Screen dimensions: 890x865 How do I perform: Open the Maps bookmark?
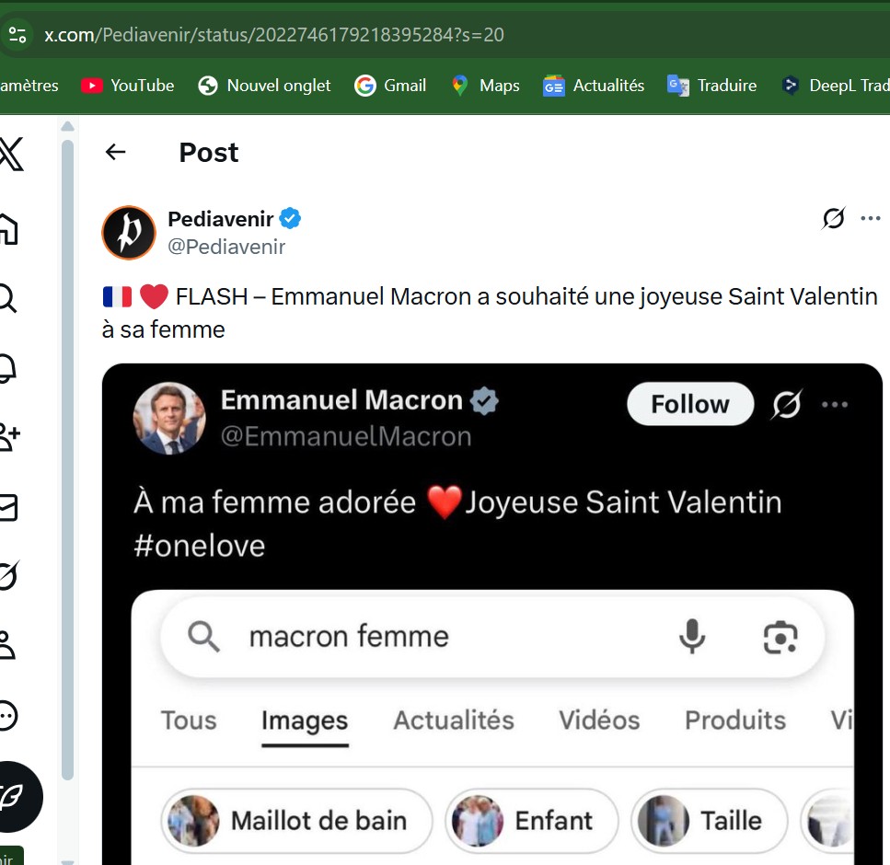coord(485,86)
